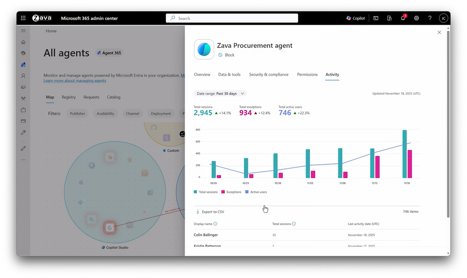
Task: Open the app launcher waffle icon
Action: tap(23, 18)
